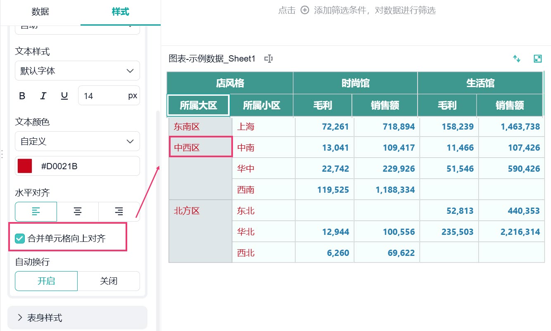Select the 所属大区 header cell
551x331 pixels.
pyautogui.click(x=198, y=105)
